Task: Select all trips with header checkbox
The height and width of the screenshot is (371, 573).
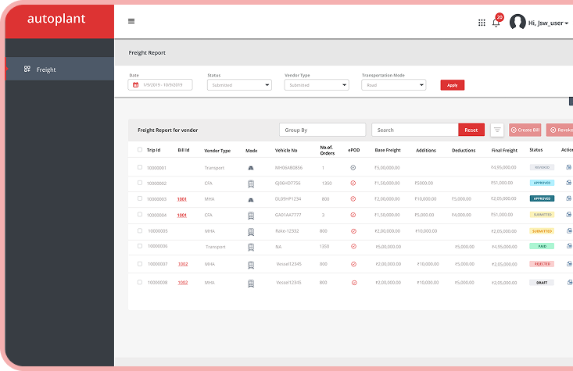Action: click(x=140, y=149)
